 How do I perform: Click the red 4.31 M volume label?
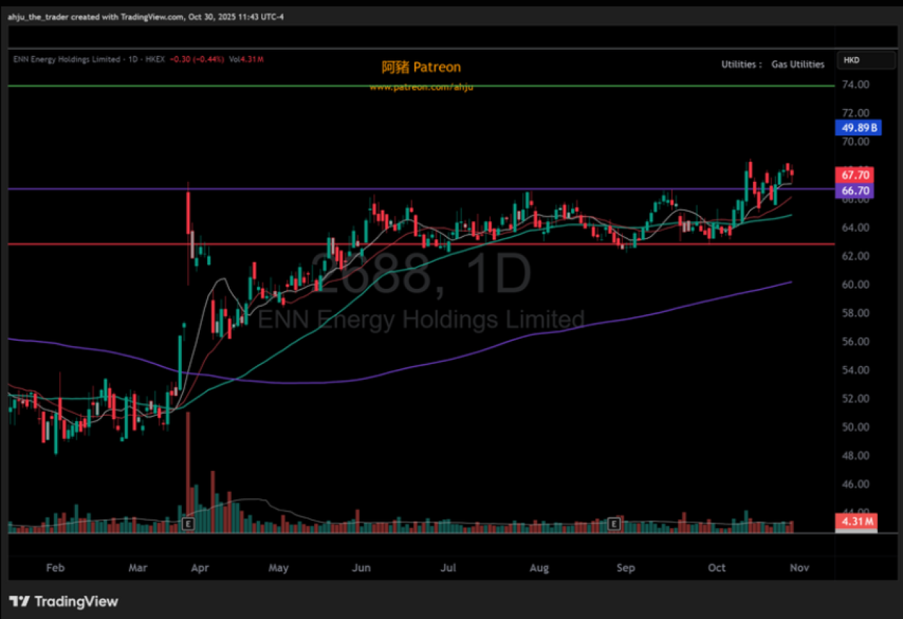pos(857,521)
